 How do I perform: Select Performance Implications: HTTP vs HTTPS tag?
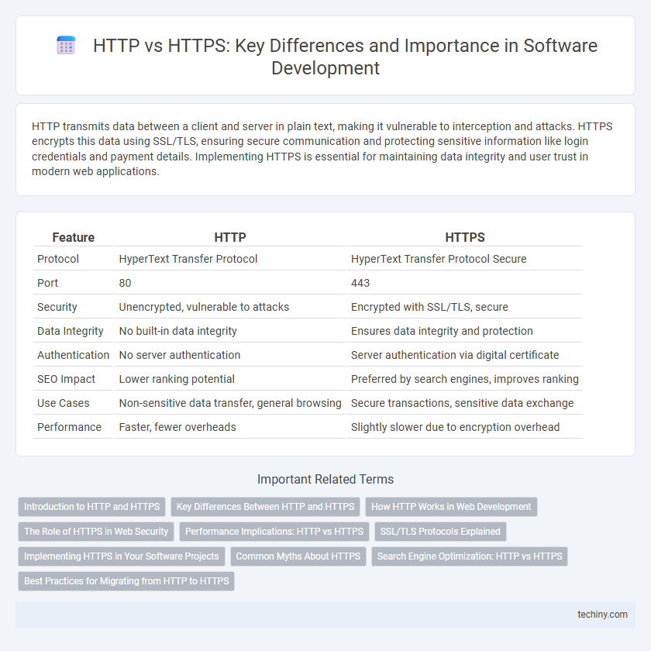click(274, 532)
